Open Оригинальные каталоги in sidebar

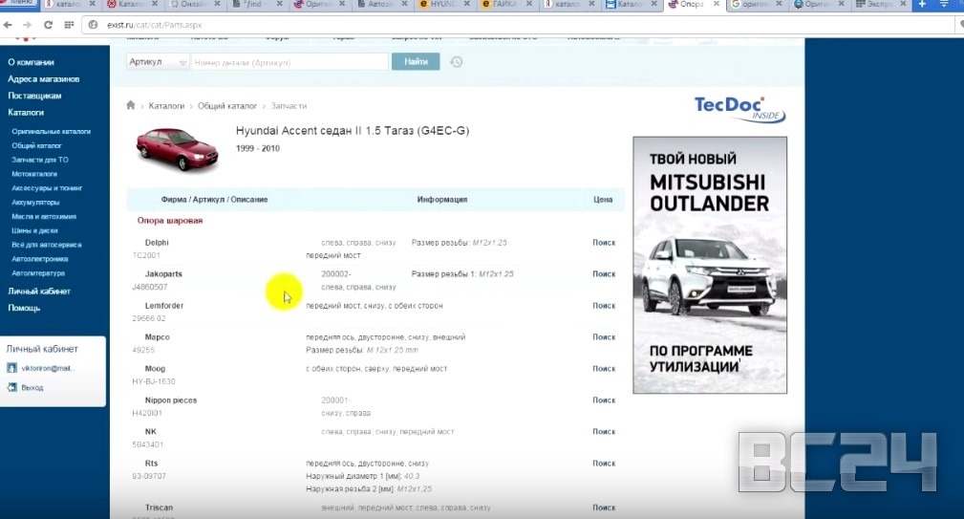52,131
